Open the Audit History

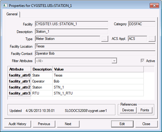pyautogui.click(x=18, y=124)
